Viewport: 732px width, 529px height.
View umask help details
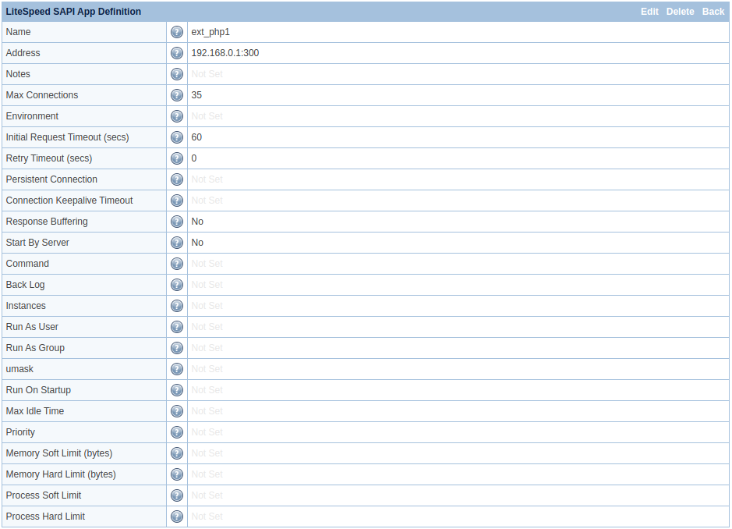click(177, 369)
